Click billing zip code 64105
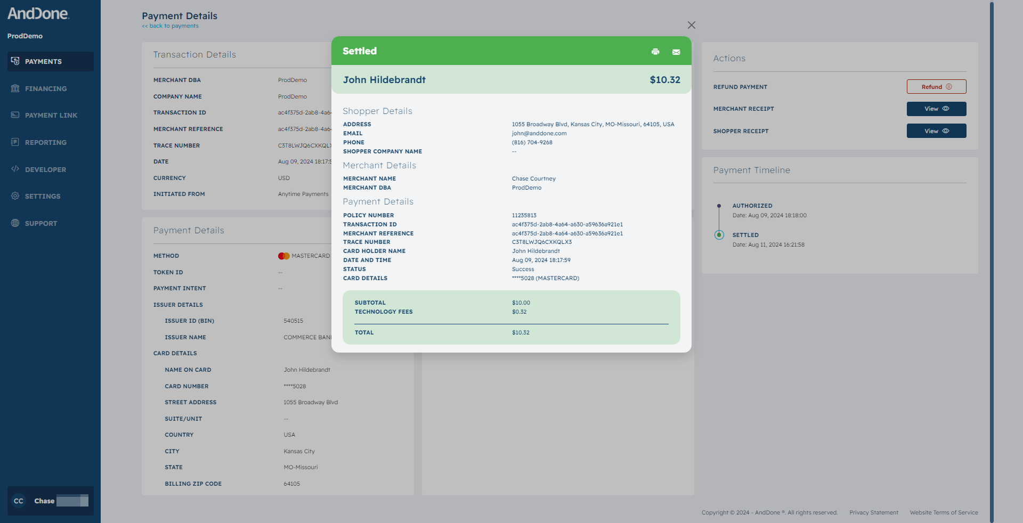The image size is (1023, 523). [291, 484]
